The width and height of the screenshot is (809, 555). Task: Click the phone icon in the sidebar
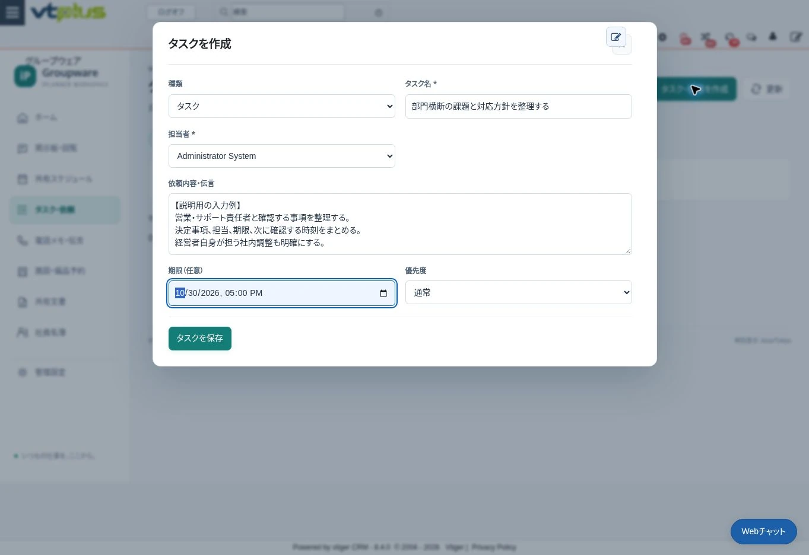(x=23, y=240)
